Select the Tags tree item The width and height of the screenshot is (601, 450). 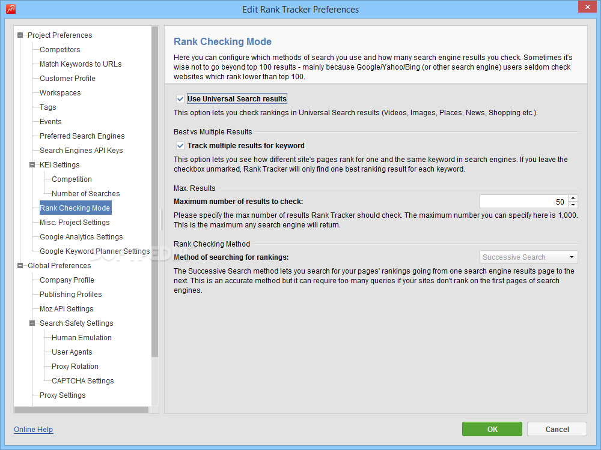pos(48,107)
